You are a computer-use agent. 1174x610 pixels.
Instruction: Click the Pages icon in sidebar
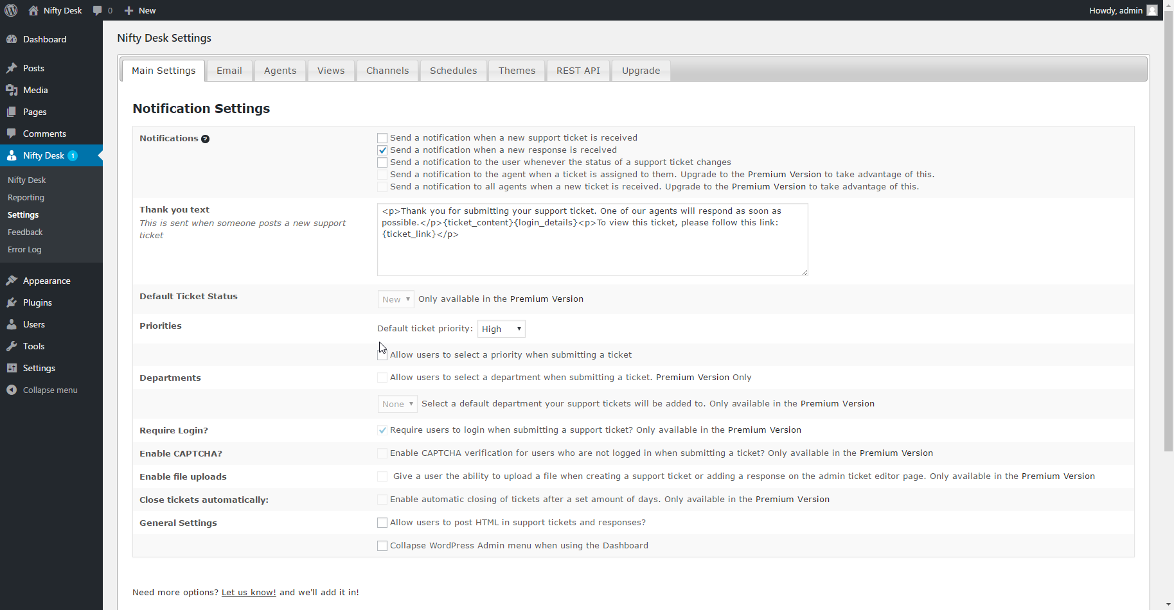point(12,112)
